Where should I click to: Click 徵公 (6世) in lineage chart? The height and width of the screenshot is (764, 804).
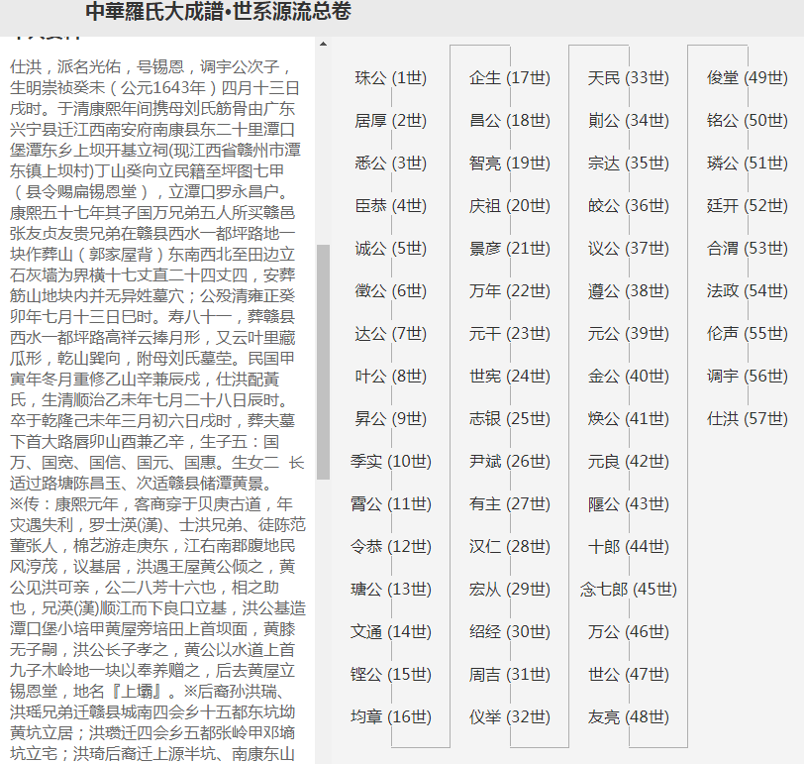[x=391, y=291]
